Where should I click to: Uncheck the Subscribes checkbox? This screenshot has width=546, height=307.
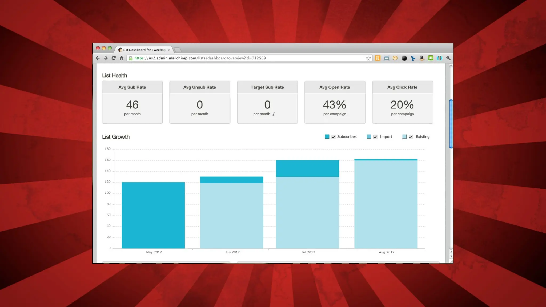coord(334,137)
